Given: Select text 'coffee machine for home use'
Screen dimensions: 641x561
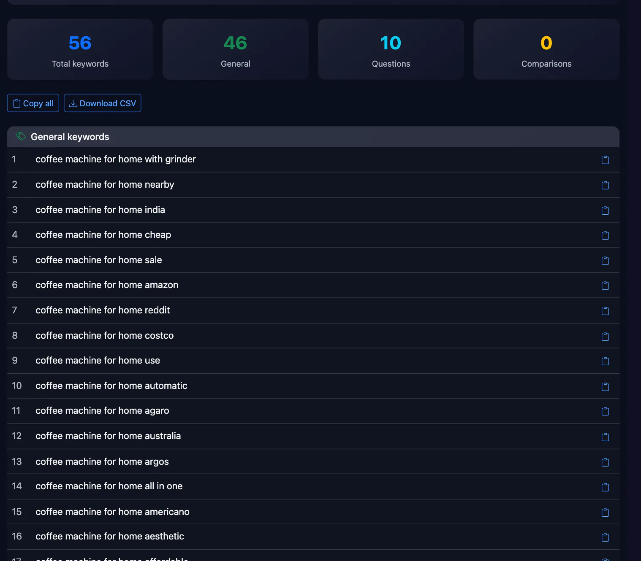Looking at the screenshot, I should pos(98,361).
